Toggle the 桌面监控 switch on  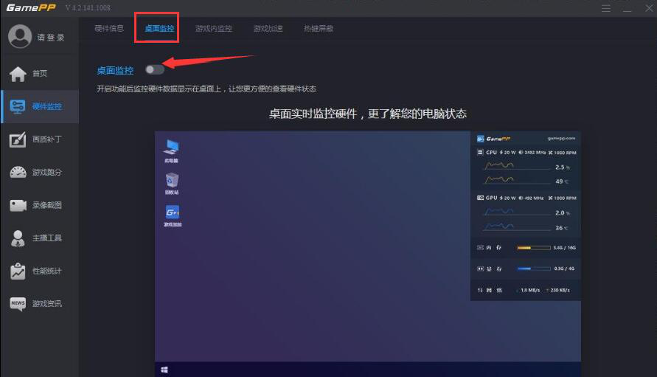pyautogui.click(x=155, y=69)
